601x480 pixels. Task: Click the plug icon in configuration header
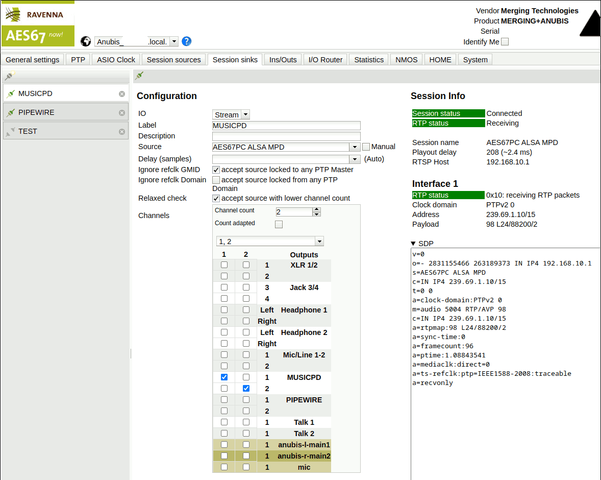point(139,76)
